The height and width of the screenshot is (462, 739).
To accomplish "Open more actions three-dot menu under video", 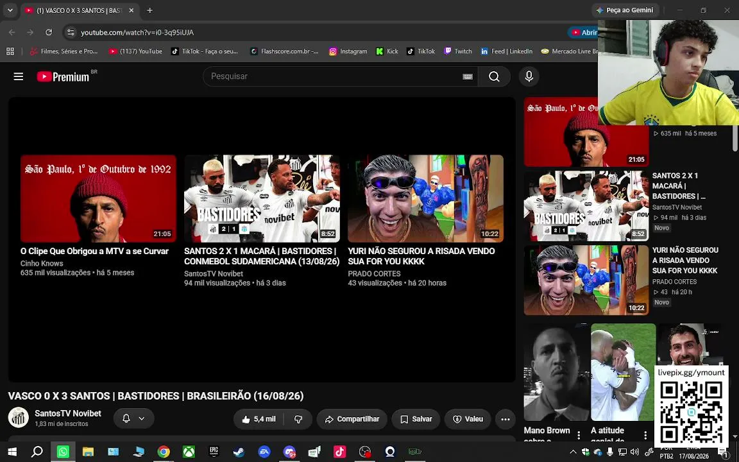I will [x=505, y=419].
